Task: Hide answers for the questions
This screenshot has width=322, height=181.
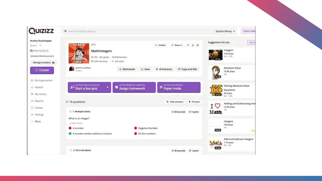Action: pos(175,102)
